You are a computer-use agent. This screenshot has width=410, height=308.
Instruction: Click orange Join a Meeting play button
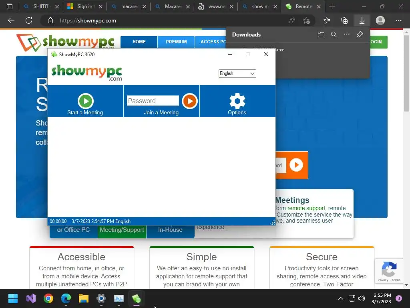189,101
